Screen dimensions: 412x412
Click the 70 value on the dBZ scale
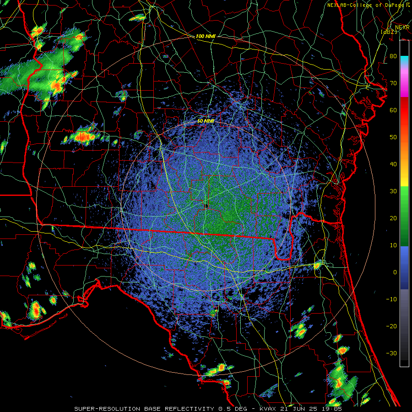tap(393, 83)
